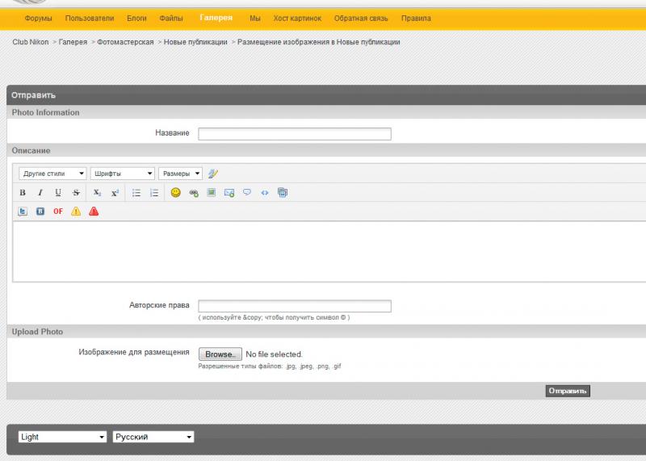Focus the Авторские права field
This screenshot has width=646, height=461.
295,306
